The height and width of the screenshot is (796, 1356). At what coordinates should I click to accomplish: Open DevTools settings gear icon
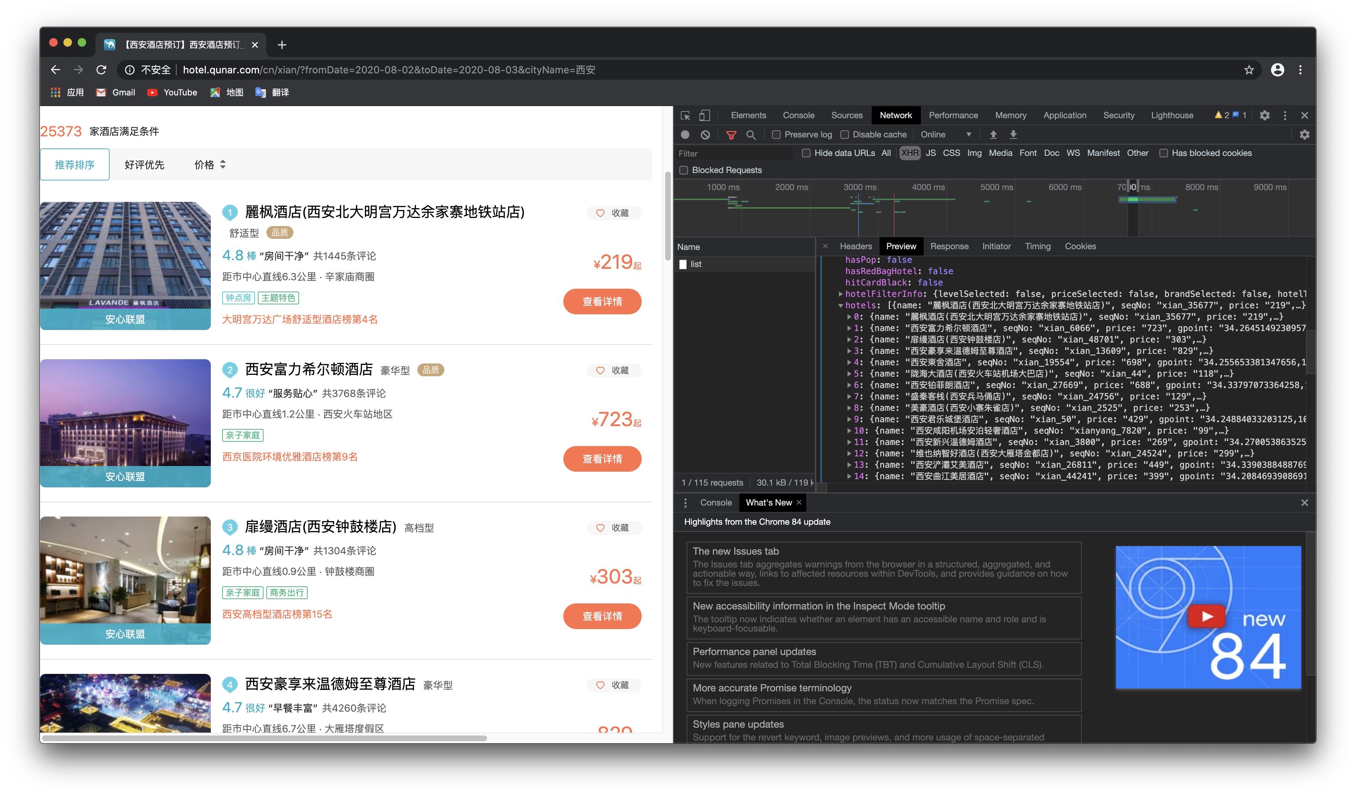(x=1264, y=116)
